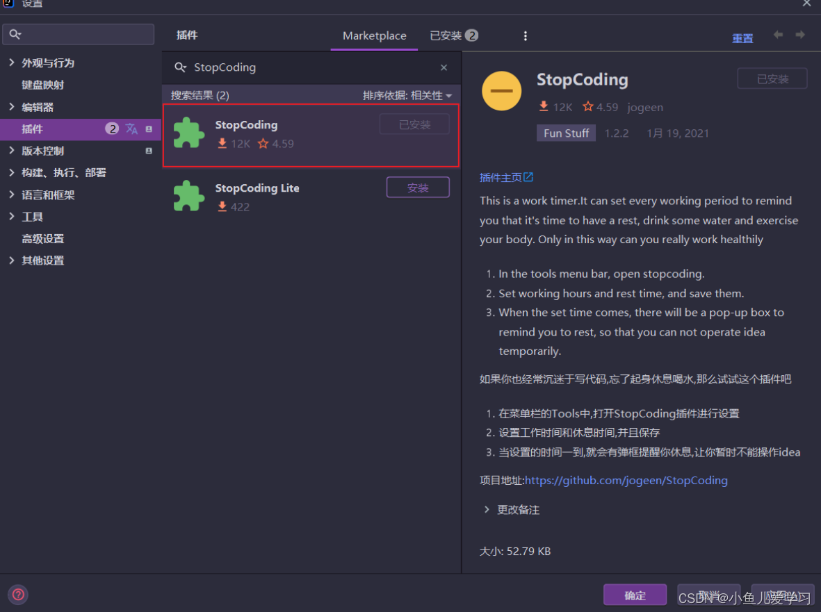Viewport: 821px width, 612px height.
Task: Open the 插件主页 link
Action: (x=501, y=177)
